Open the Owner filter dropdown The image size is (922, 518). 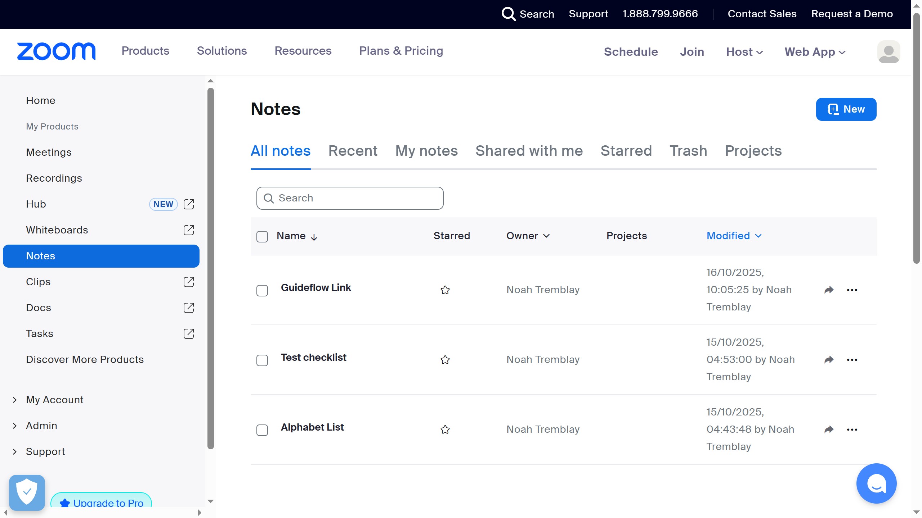(x=528, y=236)
